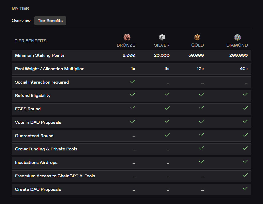Switch to the Overview tab
This screenshot has height=204, width=263.
tap(21, 21)
